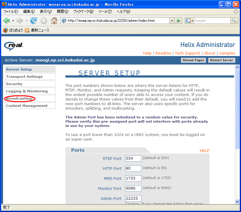Open the Help link
The width and height of the screenshot is (241, 212).
click(147, 53)
